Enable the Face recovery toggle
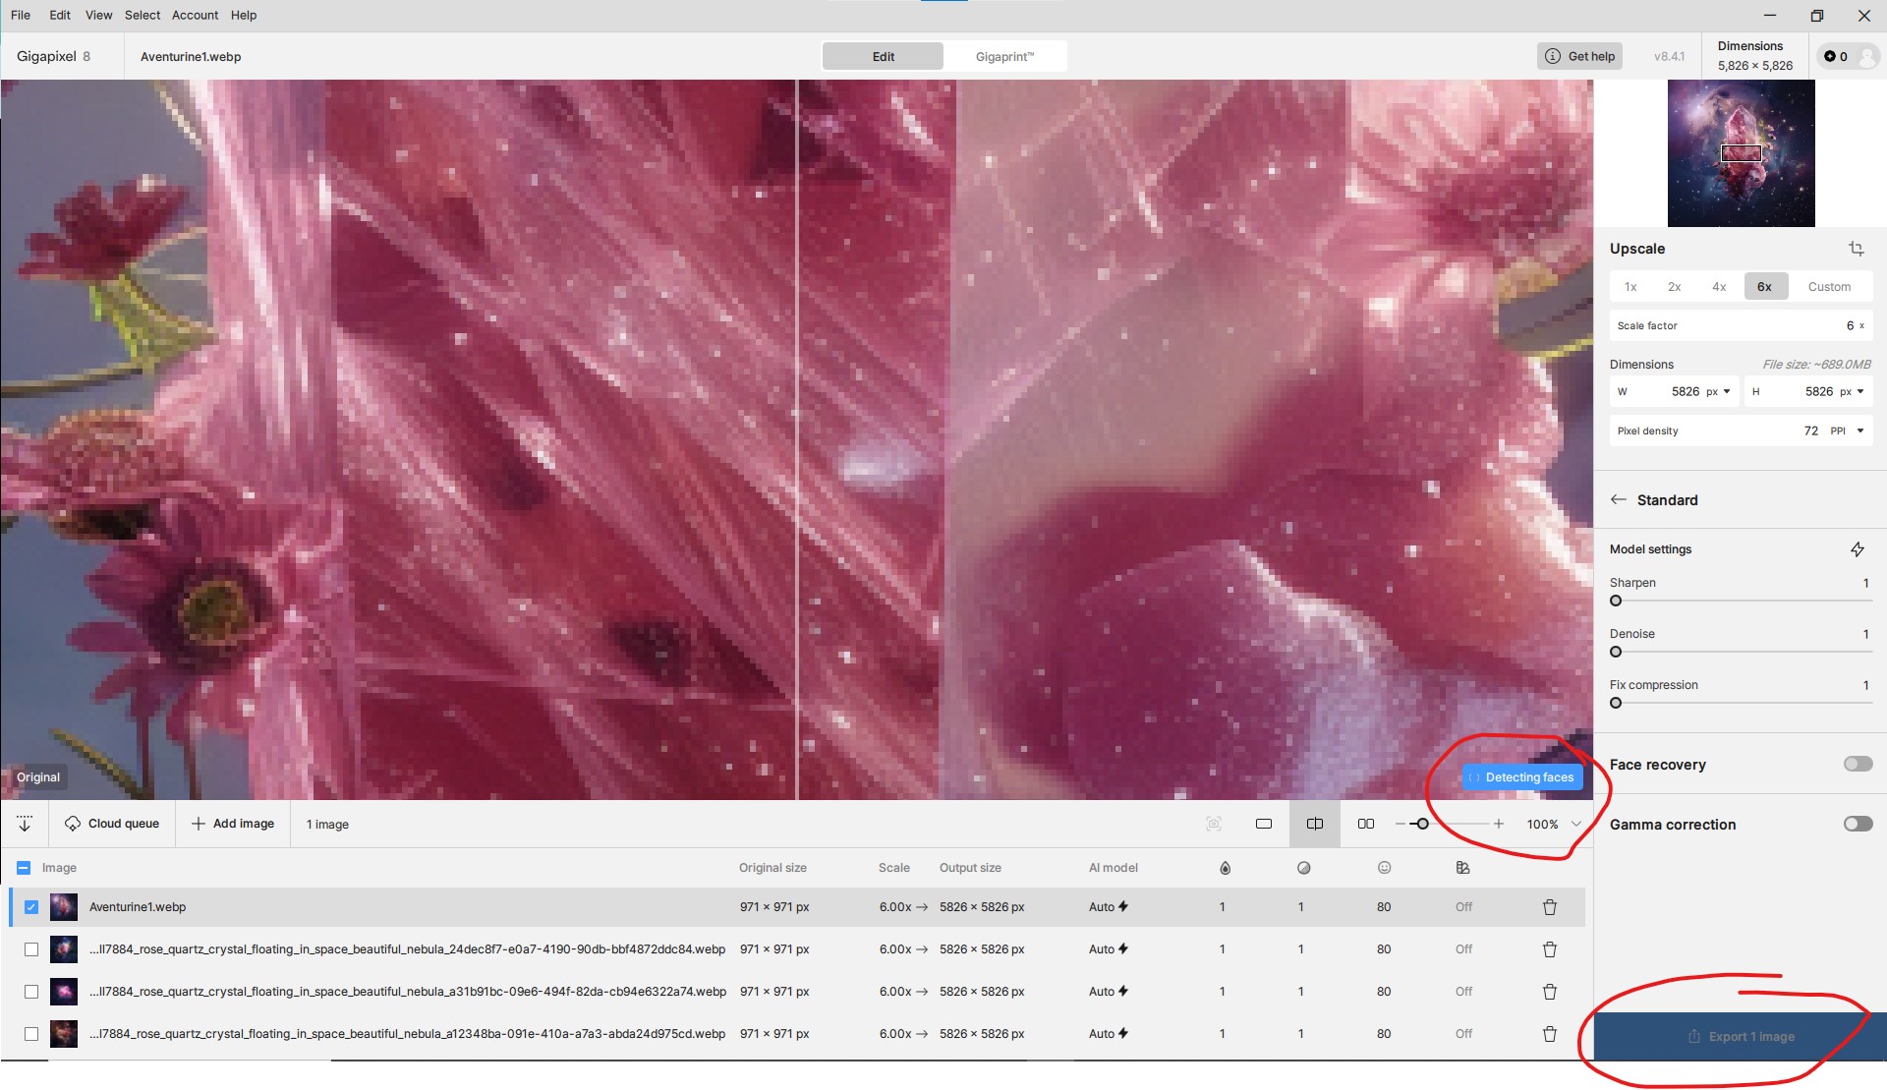The width and height of the screenshot is (1887, 1090). coord(1857,764)
